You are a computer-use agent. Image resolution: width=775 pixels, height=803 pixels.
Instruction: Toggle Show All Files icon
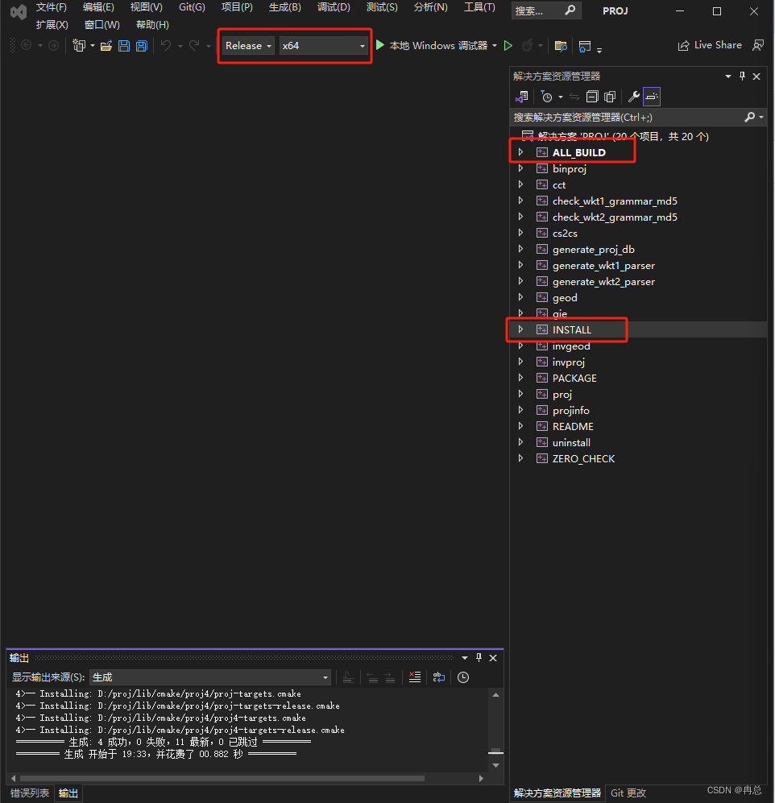[610, 97]
